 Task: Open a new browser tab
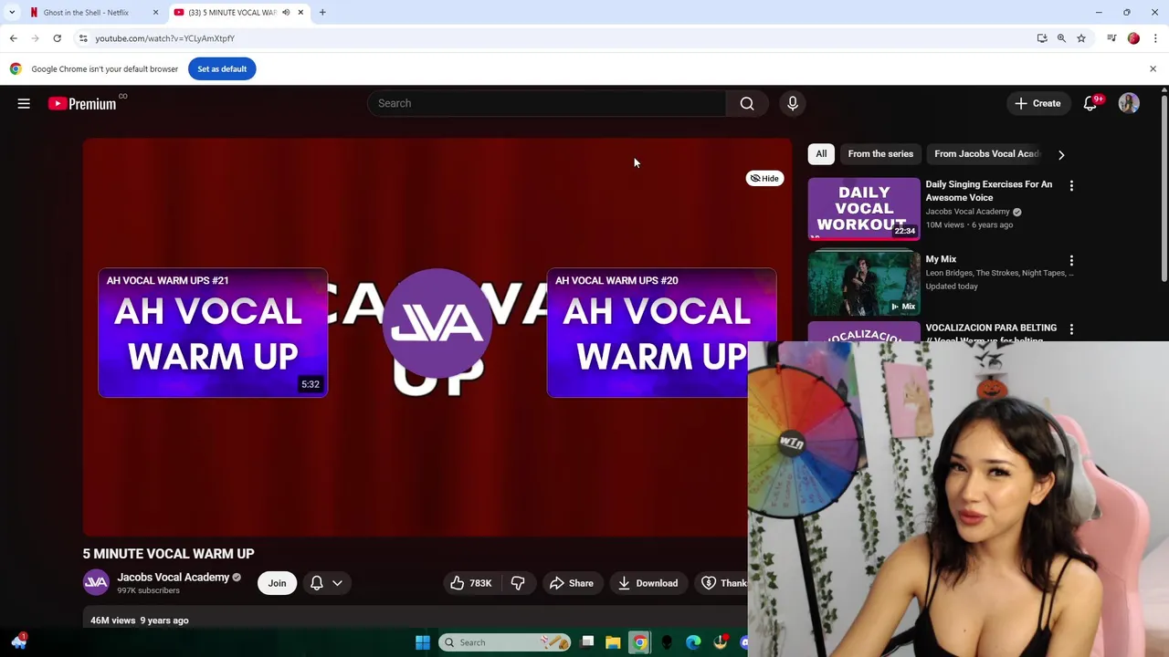point(322,13)
